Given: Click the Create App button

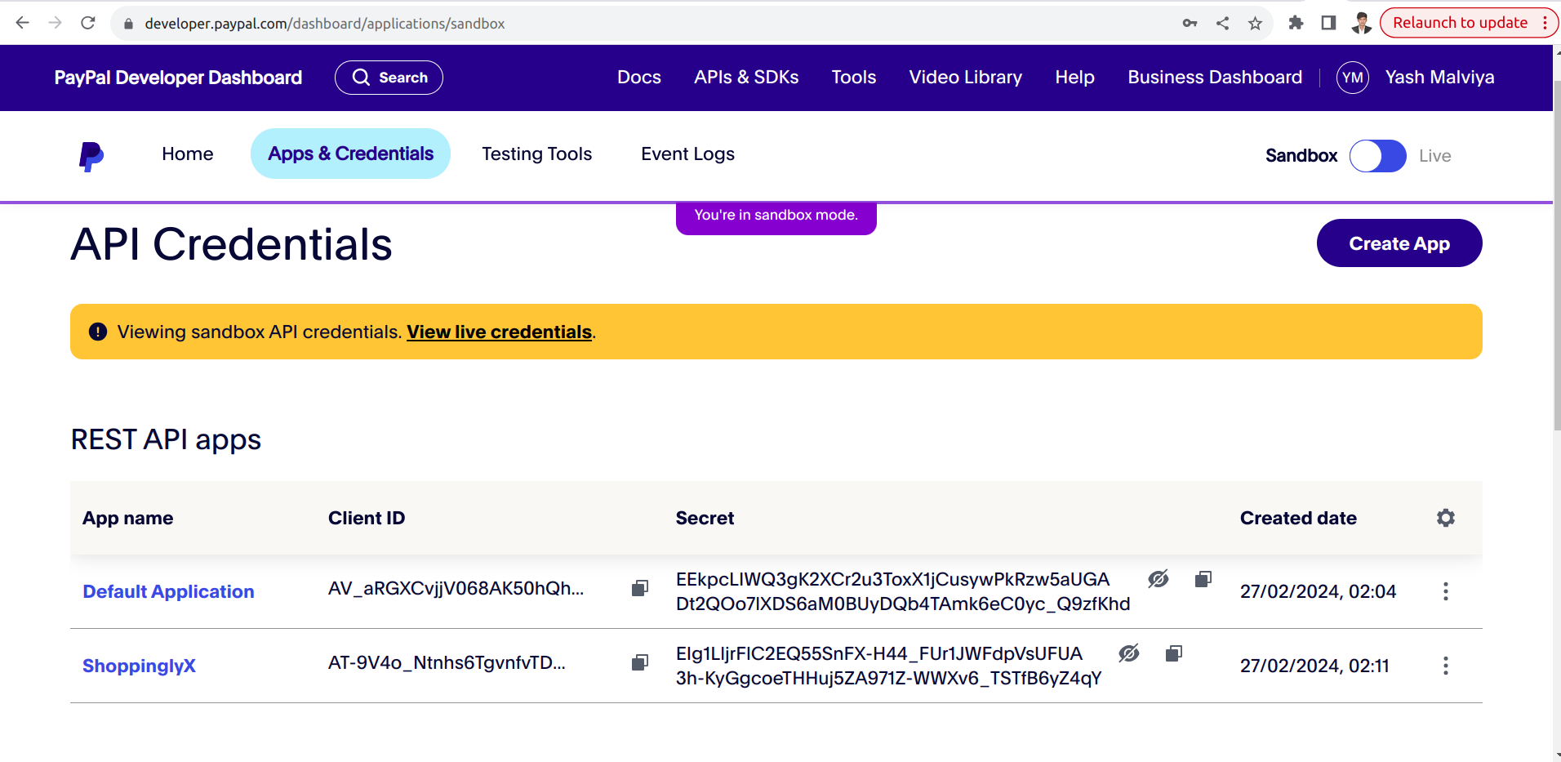Looking at the screenshot, I should point(1399,243).
